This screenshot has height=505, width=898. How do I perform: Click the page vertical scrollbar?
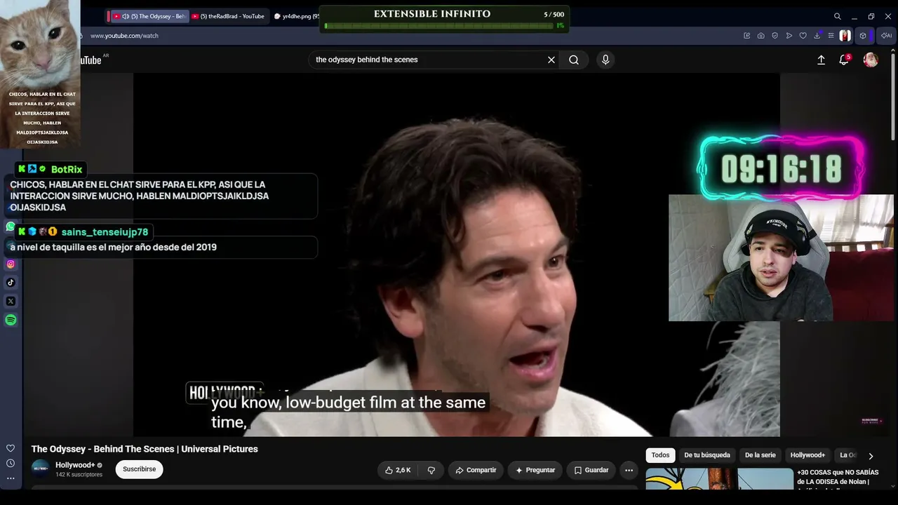pyautogui.click(x=893, y=98)
